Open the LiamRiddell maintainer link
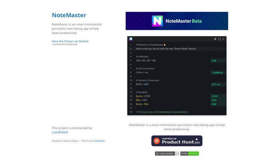Screen dimensions: 280x157 60,132
